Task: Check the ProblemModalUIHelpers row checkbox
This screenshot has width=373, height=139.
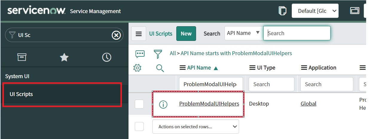Action: 139,104
